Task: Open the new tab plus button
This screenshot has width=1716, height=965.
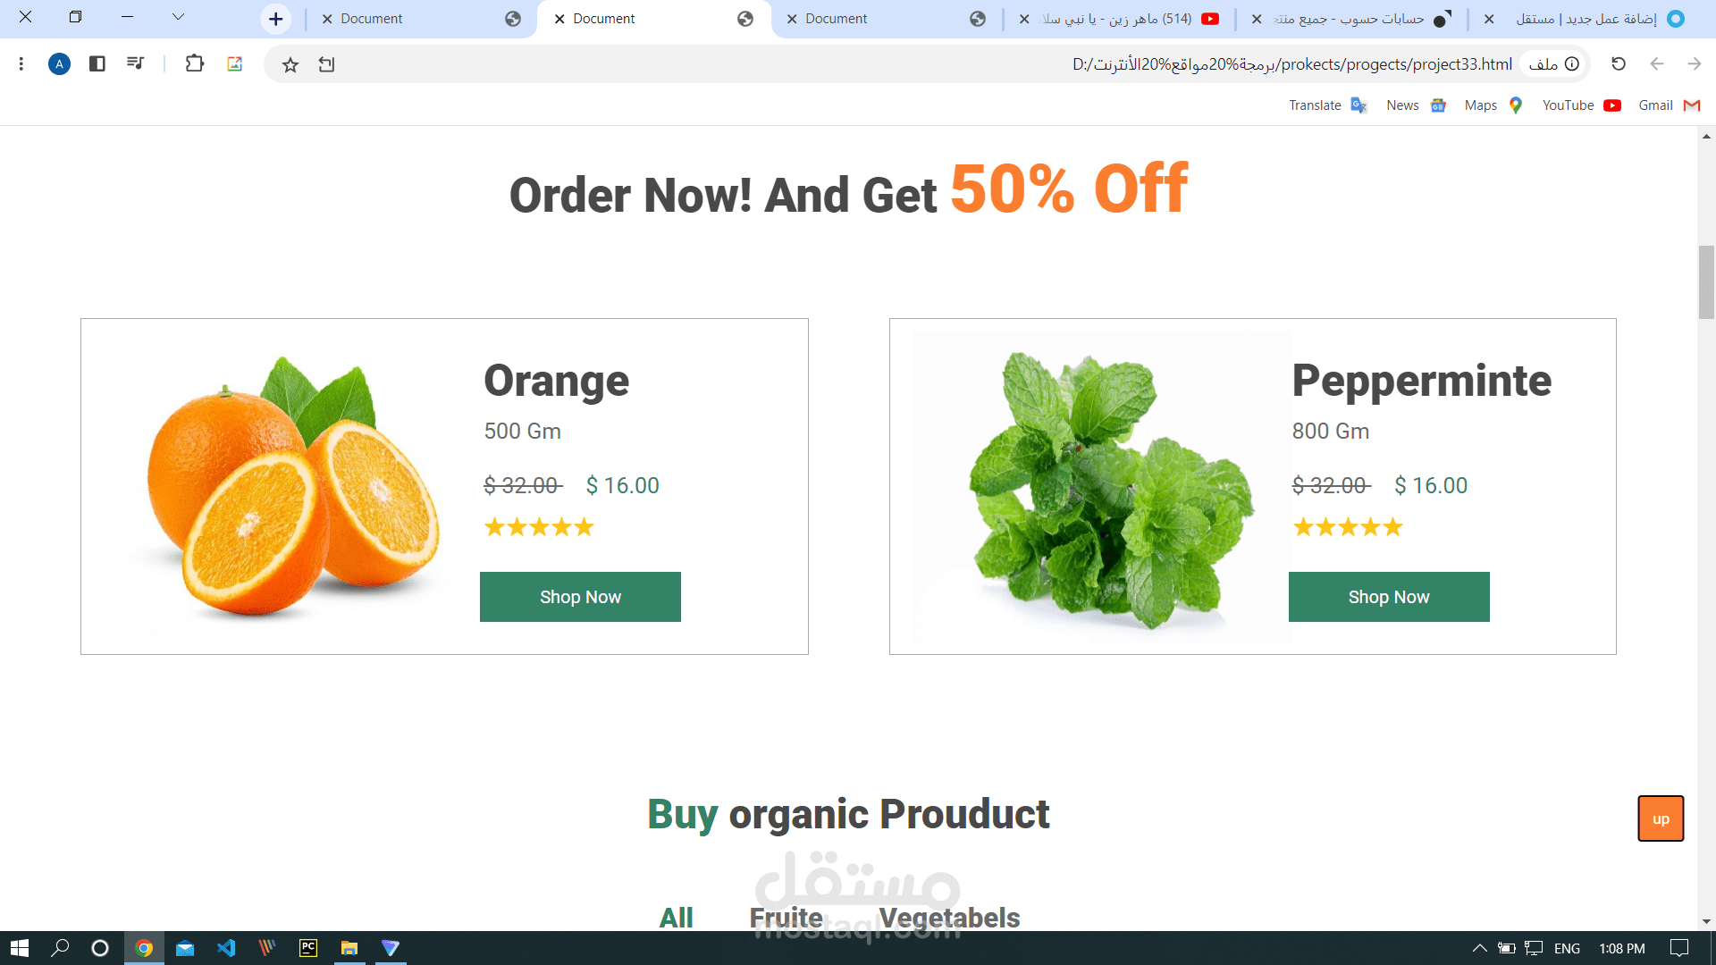Action: pyautogui.click(x=276, y=19)
